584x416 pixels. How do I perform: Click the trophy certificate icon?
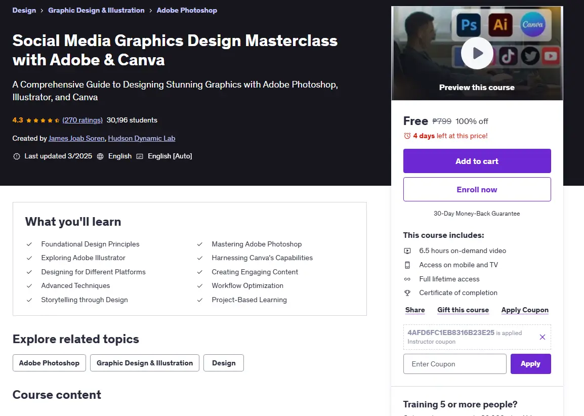coord(407,293)
